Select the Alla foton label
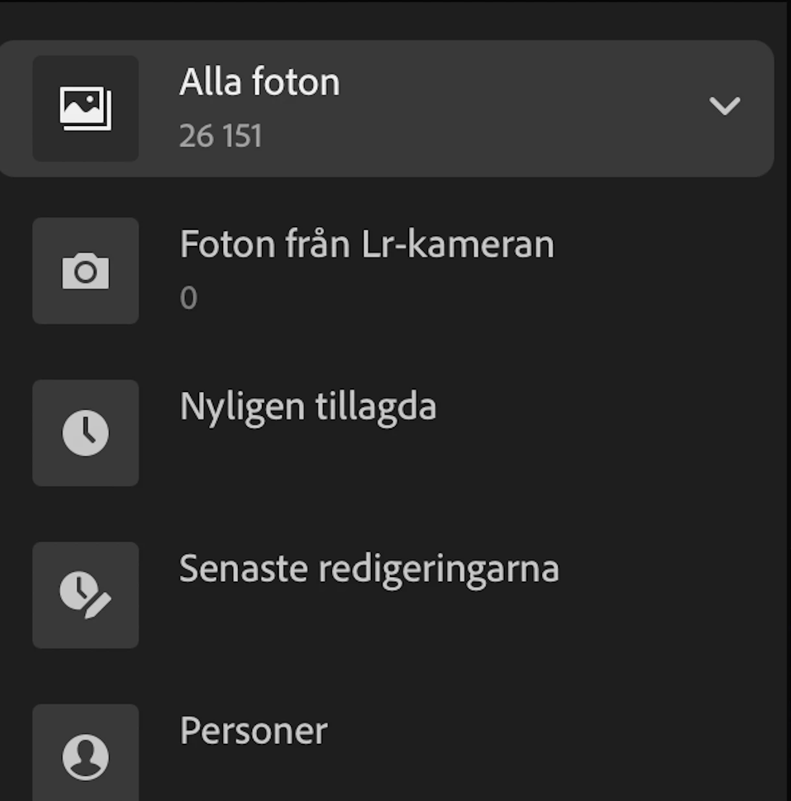The image size is (791, 801). coord(259,82)
